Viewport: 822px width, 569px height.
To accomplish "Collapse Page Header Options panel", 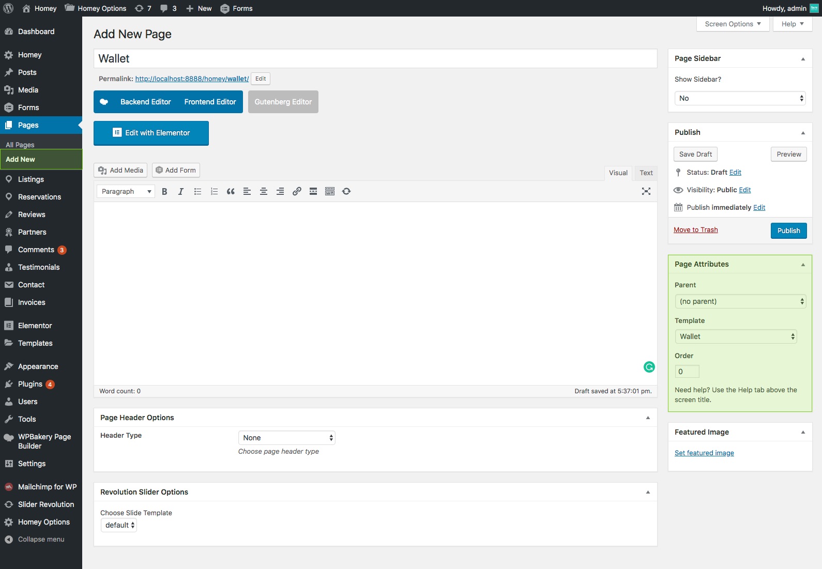I will [648, 418].
